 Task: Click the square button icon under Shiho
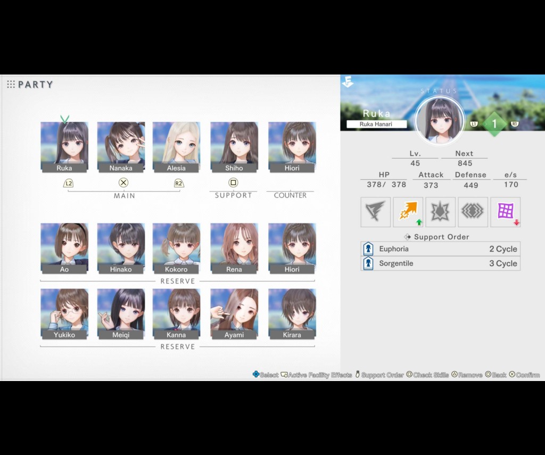pyautogui.click(x=233, y=183)
